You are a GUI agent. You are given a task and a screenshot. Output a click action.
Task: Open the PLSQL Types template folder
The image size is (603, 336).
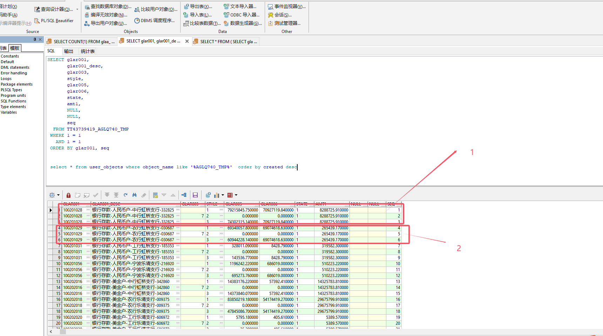click(11, 90)
